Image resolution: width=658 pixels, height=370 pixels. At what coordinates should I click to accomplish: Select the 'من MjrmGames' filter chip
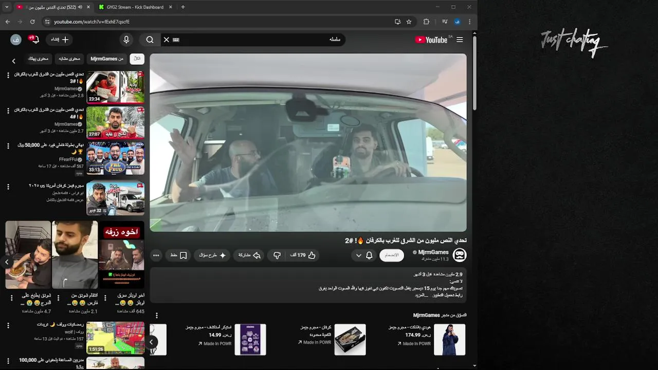(x=107, y=59)
